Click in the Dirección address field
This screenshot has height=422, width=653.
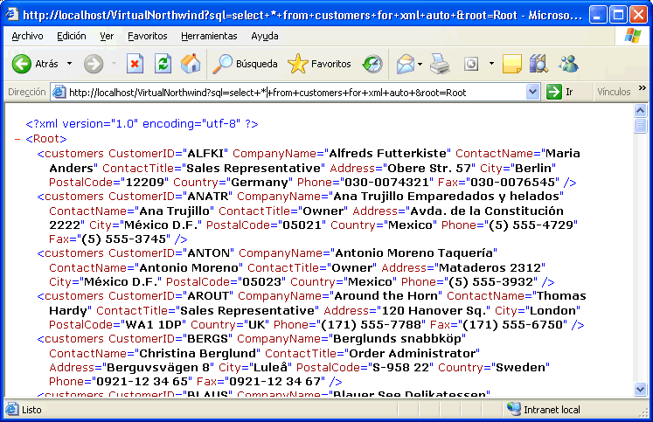coord(295,93)
